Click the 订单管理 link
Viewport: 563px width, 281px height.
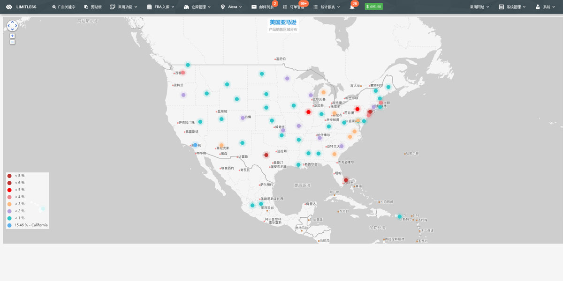coord(294,7)
